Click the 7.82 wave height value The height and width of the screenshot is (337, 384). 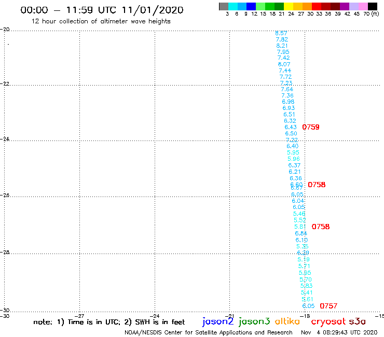[282, 39]
